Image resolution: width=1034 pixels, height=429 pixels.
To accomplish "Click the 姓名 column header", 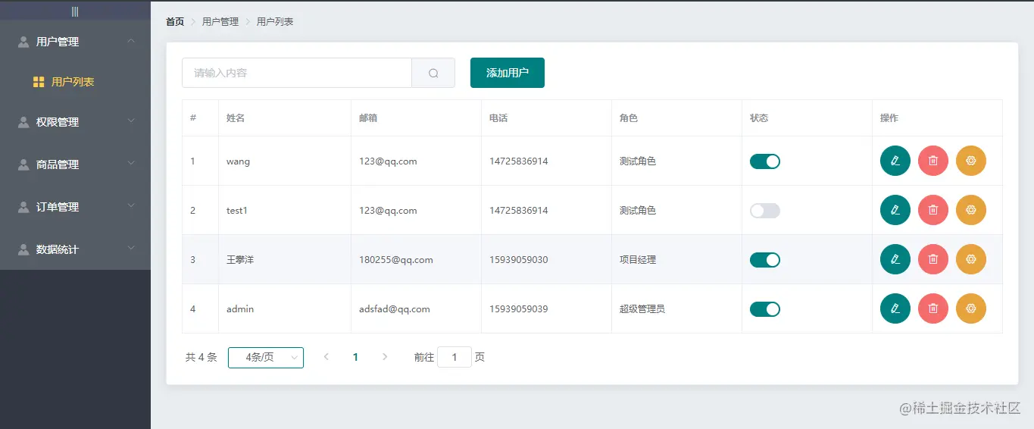I will click(236, 118).
